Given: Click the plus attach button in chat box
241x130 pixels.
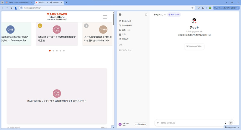Looking at the screenshot, I should tap(158, 123).
